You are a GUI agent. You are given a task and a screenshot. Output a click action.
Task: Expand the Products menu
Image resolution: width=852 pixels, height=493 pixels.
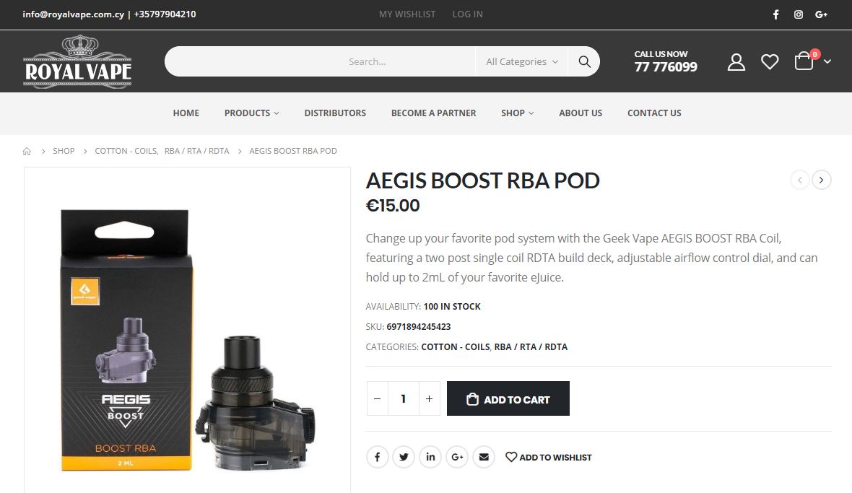(x=251, y=113)
